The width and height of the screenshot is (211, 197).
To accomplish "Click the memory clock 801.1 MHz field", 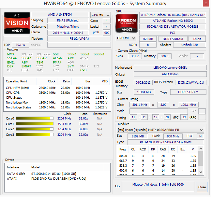I will pyautogui.click(x=140, y=105).
